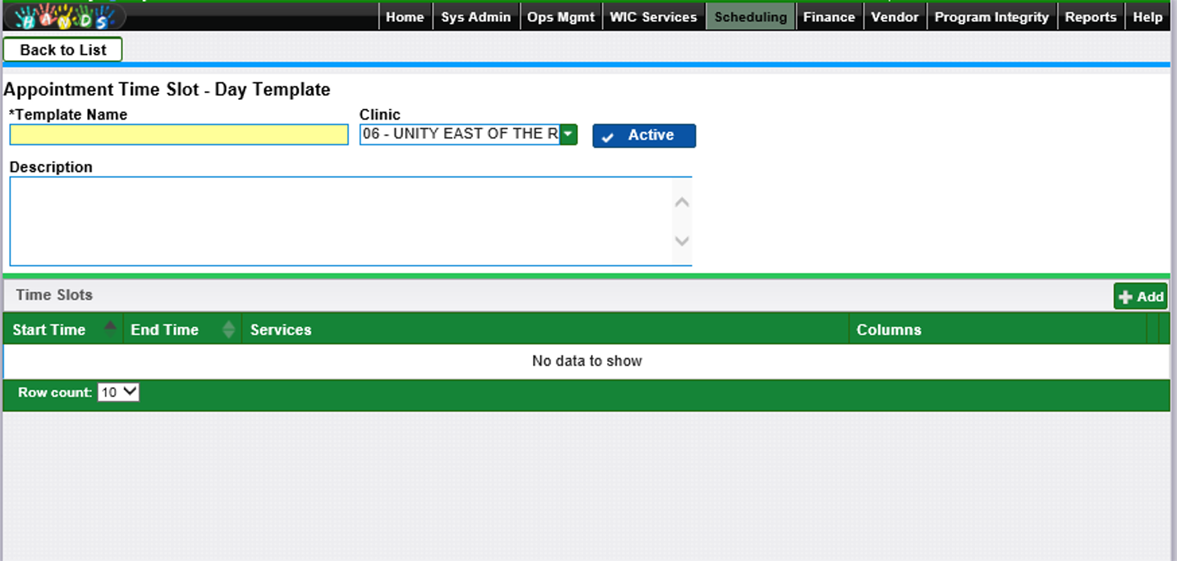
Task: Open the Clinic dropdown arrow
Action: 568,134
